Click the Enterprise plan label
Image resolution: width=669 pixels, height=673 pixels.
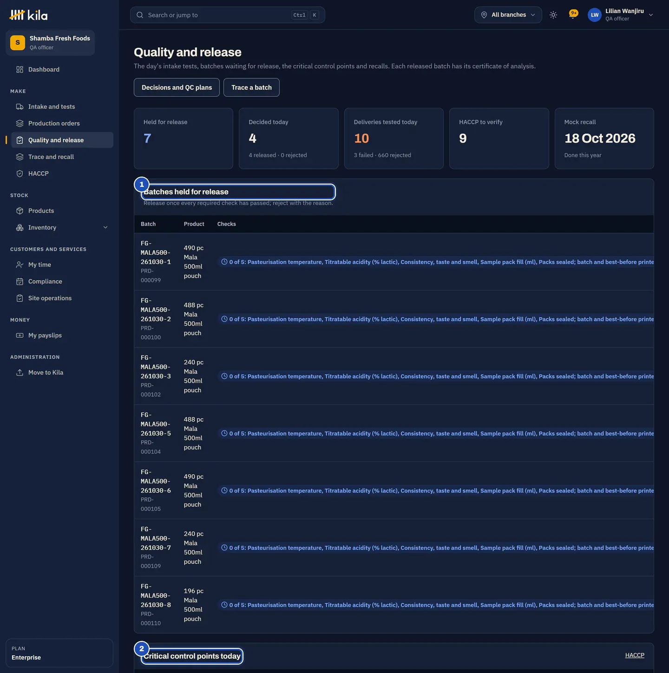click(26, 658)
